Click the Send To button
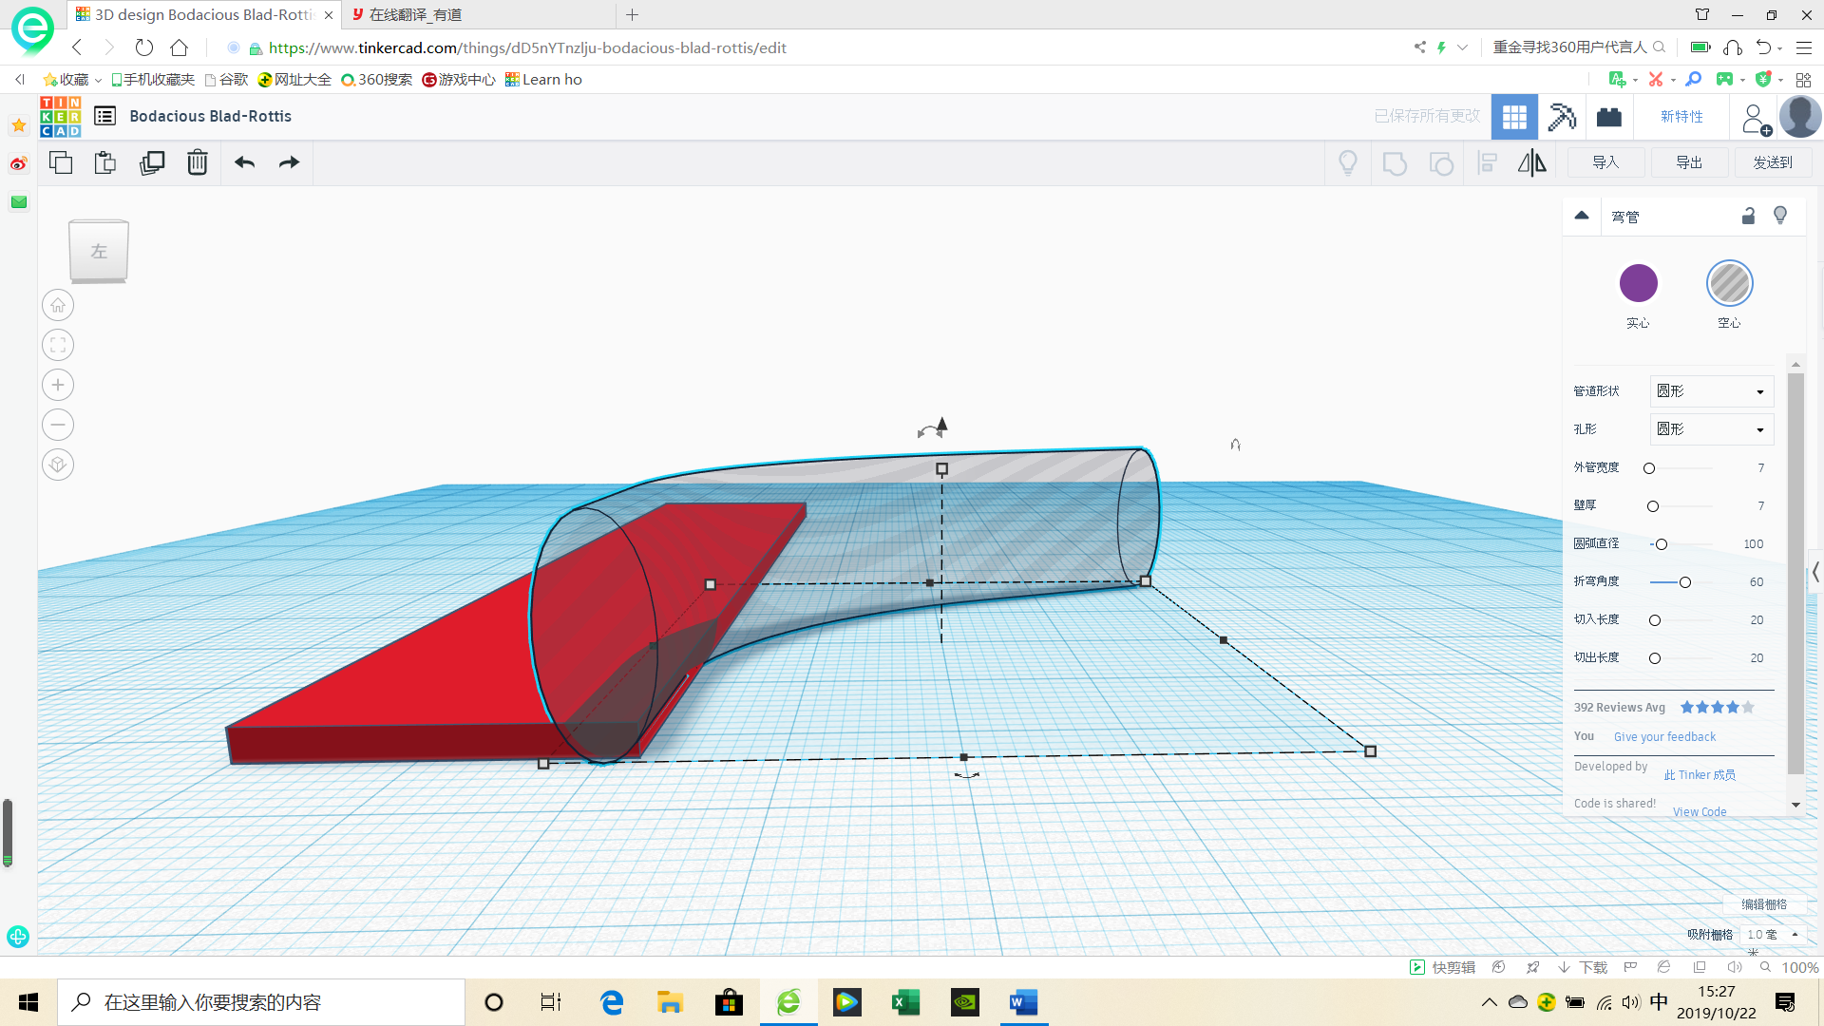Viewport: 1824px width, 1026px height. click(x=1773, y=162)
